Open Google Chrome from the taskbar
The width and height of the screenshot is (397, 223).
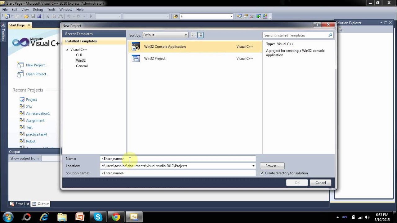pos(116,217)
